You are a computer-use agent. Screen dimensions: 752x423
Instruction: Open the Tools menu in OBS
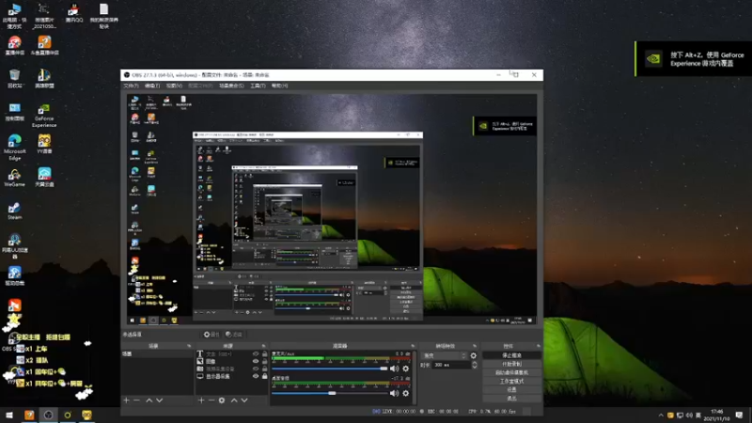[x=258, y=86]
